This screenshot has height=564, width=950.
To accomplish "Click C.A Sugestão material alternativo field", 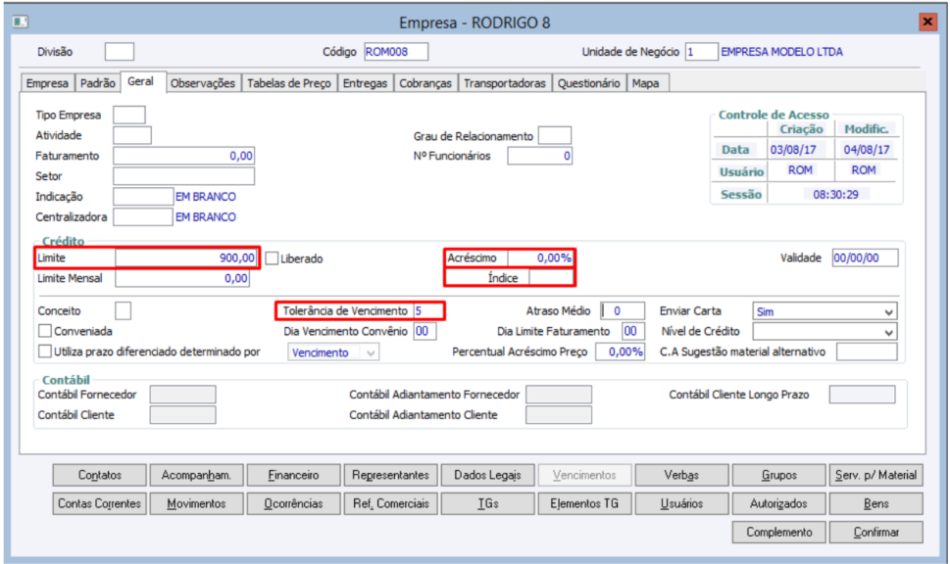I will click(x=867, y=352).
